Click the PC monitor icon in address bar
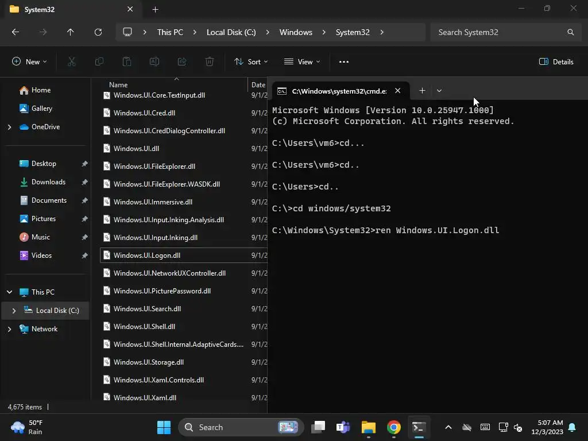 pyautogui.click(x=127, y=32)
